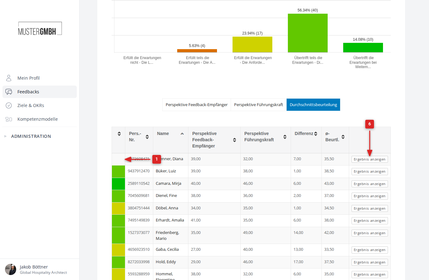Open Mein Profil in sidebar
Image resolution: width=429 pixels, height=280 pixels.
click(39, 78)
